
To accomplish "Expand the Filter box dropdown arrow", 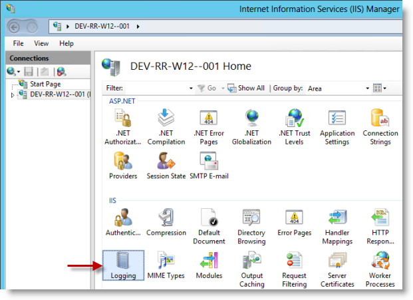I will (190, 88).
